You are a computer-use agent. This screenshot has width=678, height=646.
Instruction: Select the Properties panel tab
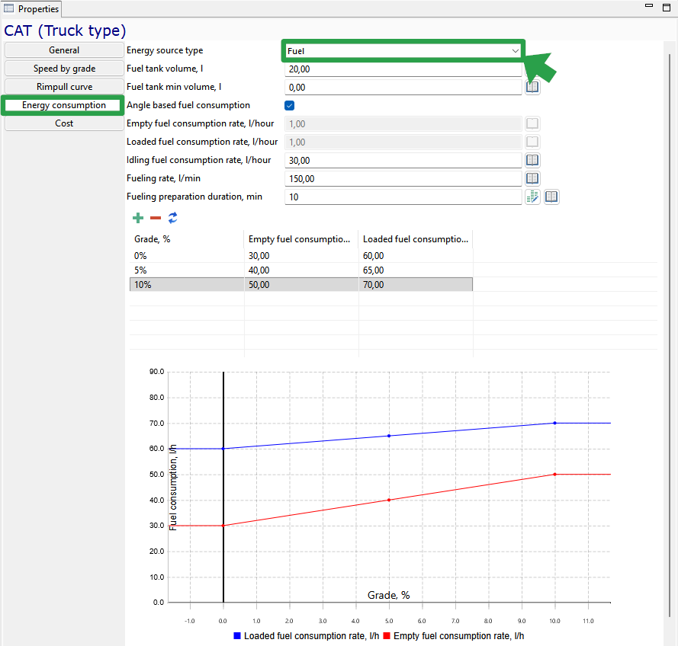pos(31,8)
